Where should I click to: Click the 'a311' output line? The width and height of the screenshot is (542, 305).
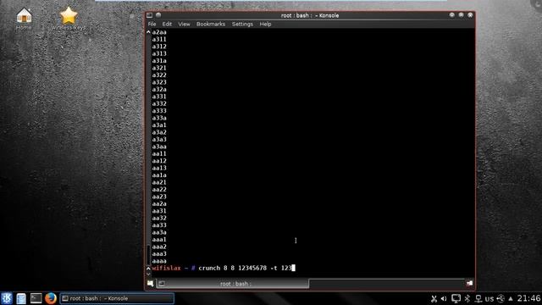[159, 40]
